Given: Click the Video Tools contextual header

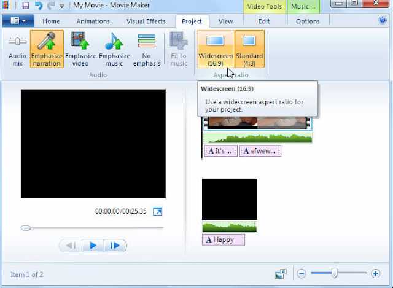Looking at the screenshot, I should pos(265,6).
